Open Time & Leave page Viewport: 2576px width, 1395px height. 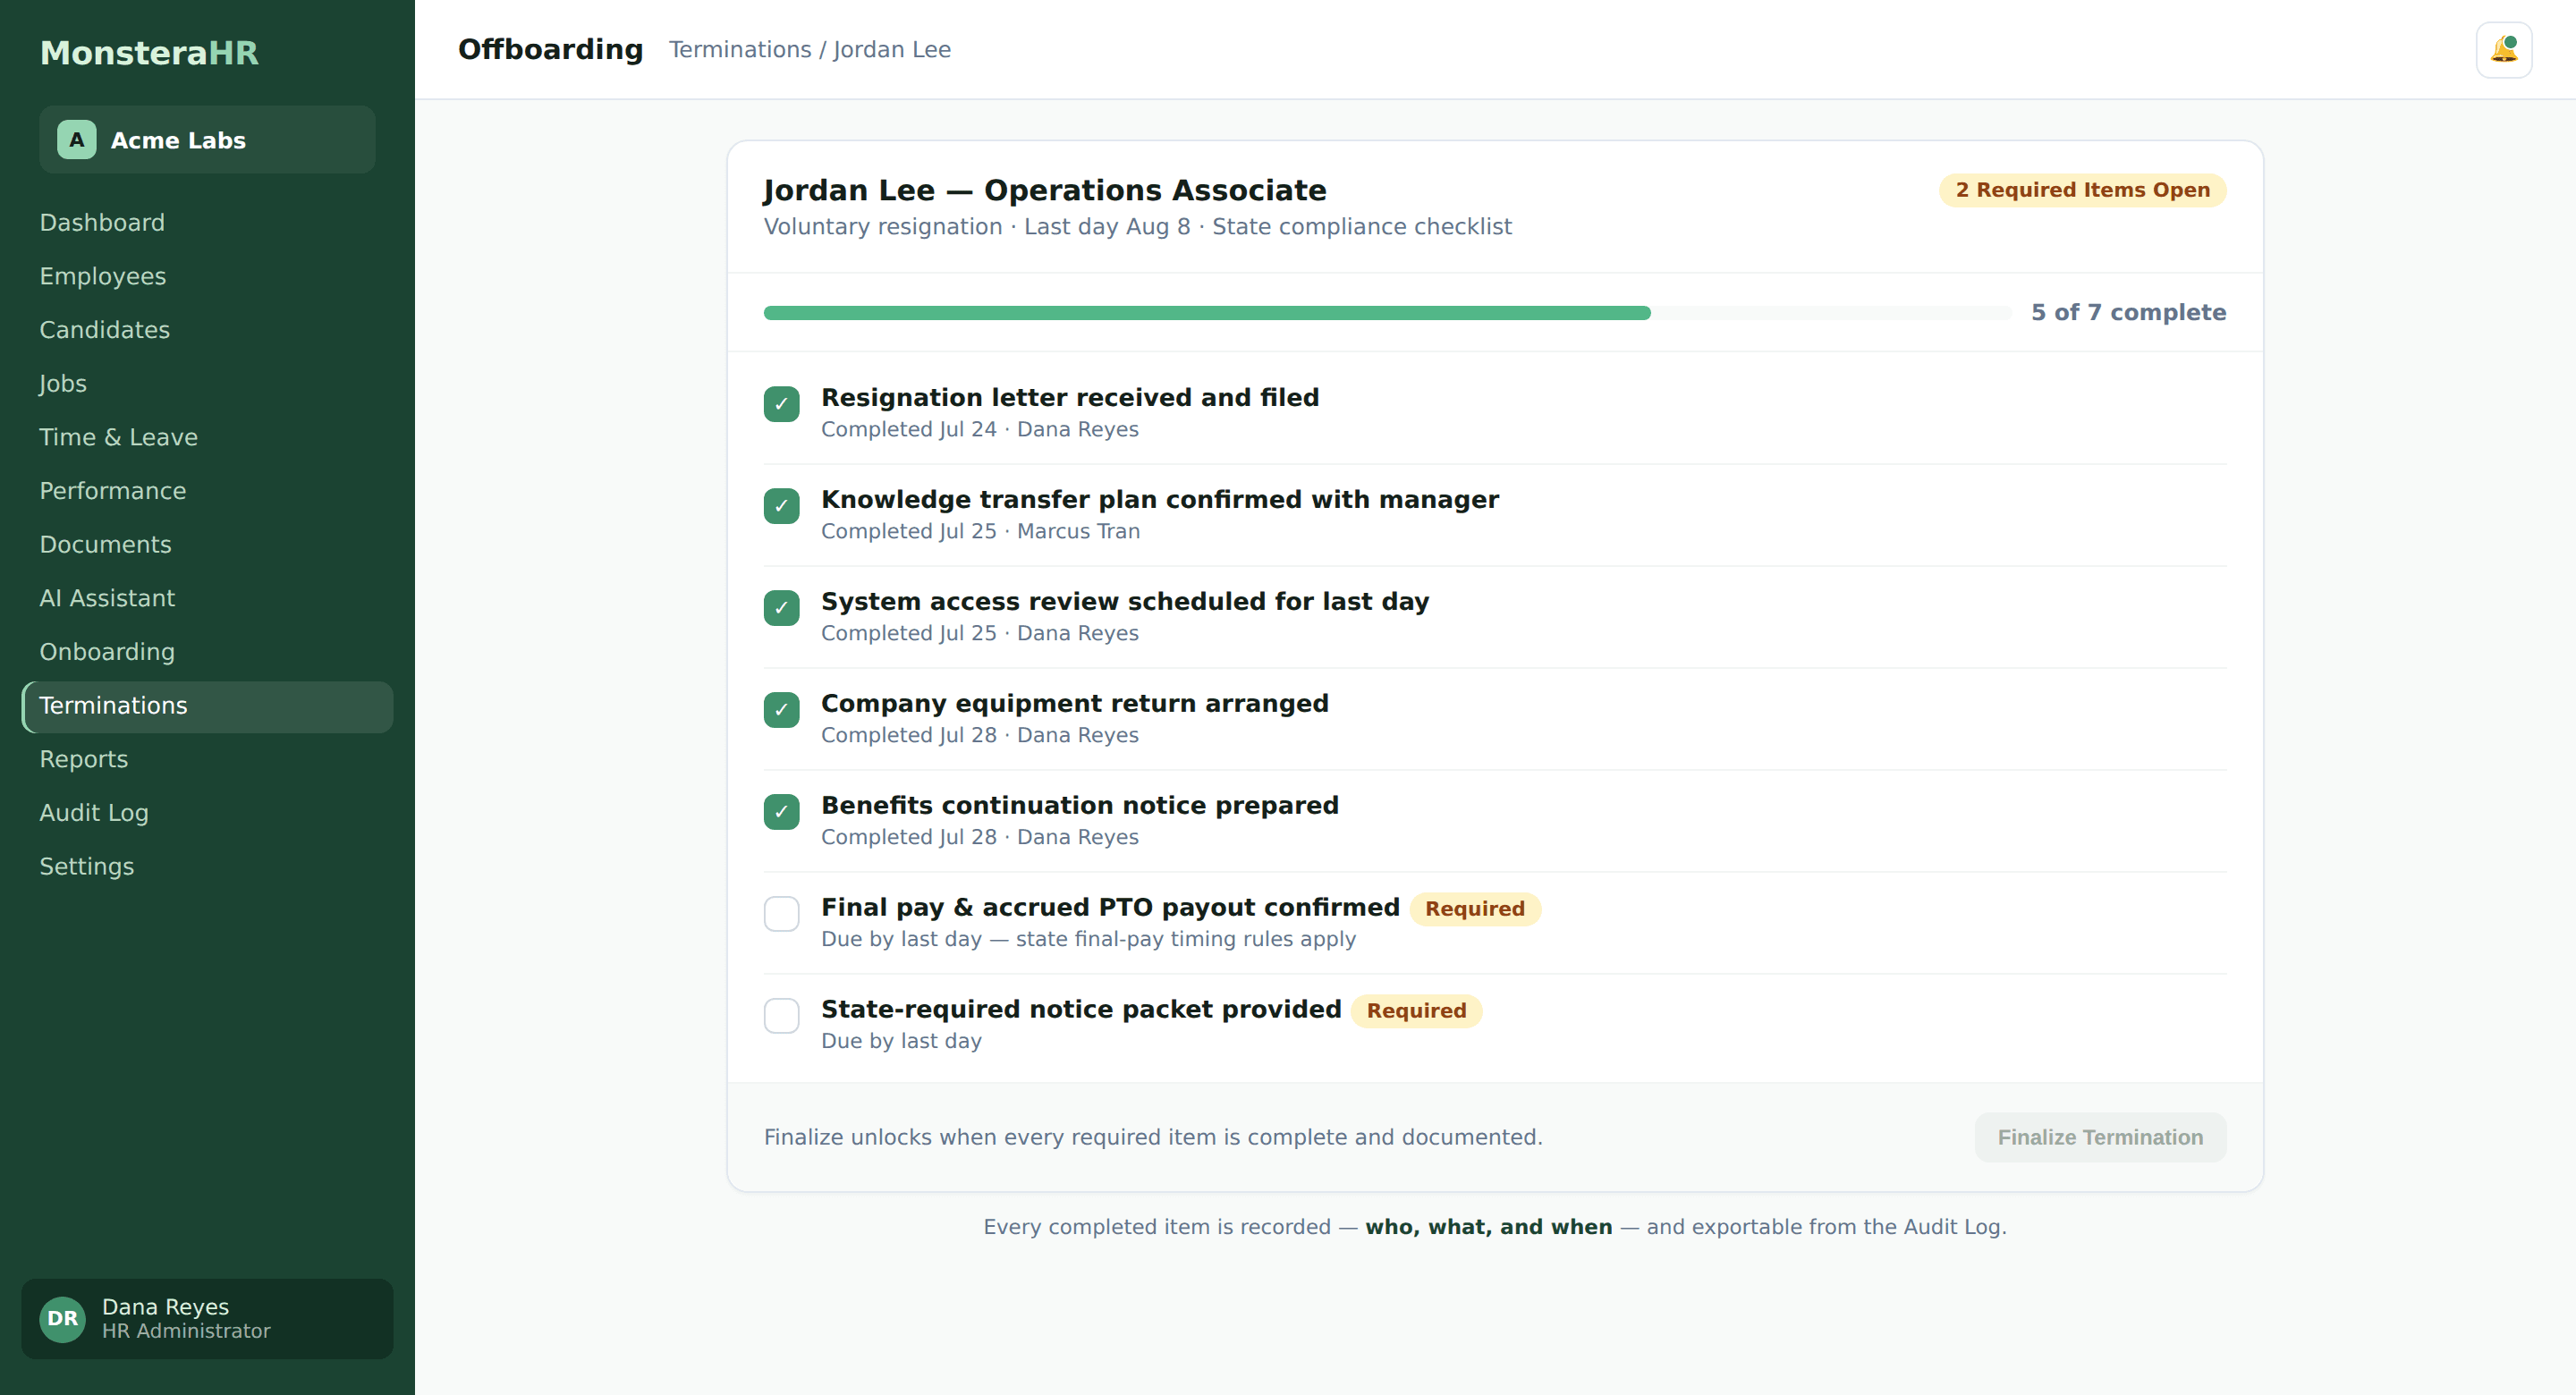pos(207,437)
